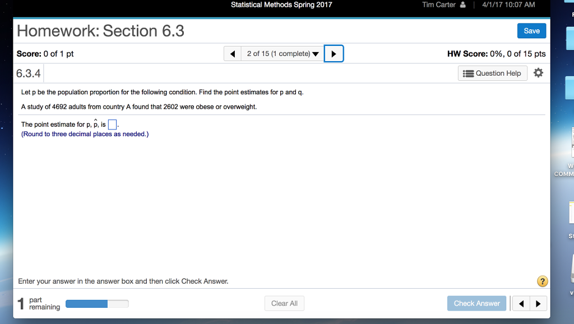Image resolution: width=574 pixels, height=324 pixels.
Task: Submit with the Check Answer button
Action: pyautogui.click(x=476, y=303)
